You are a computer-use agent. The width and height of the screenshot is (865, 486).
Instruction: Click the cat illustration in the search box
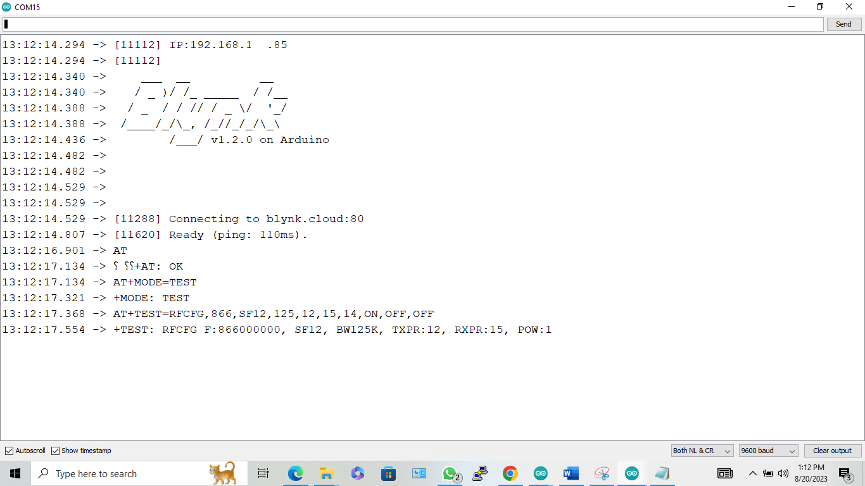pyautogui.click(x=223, y=473)
